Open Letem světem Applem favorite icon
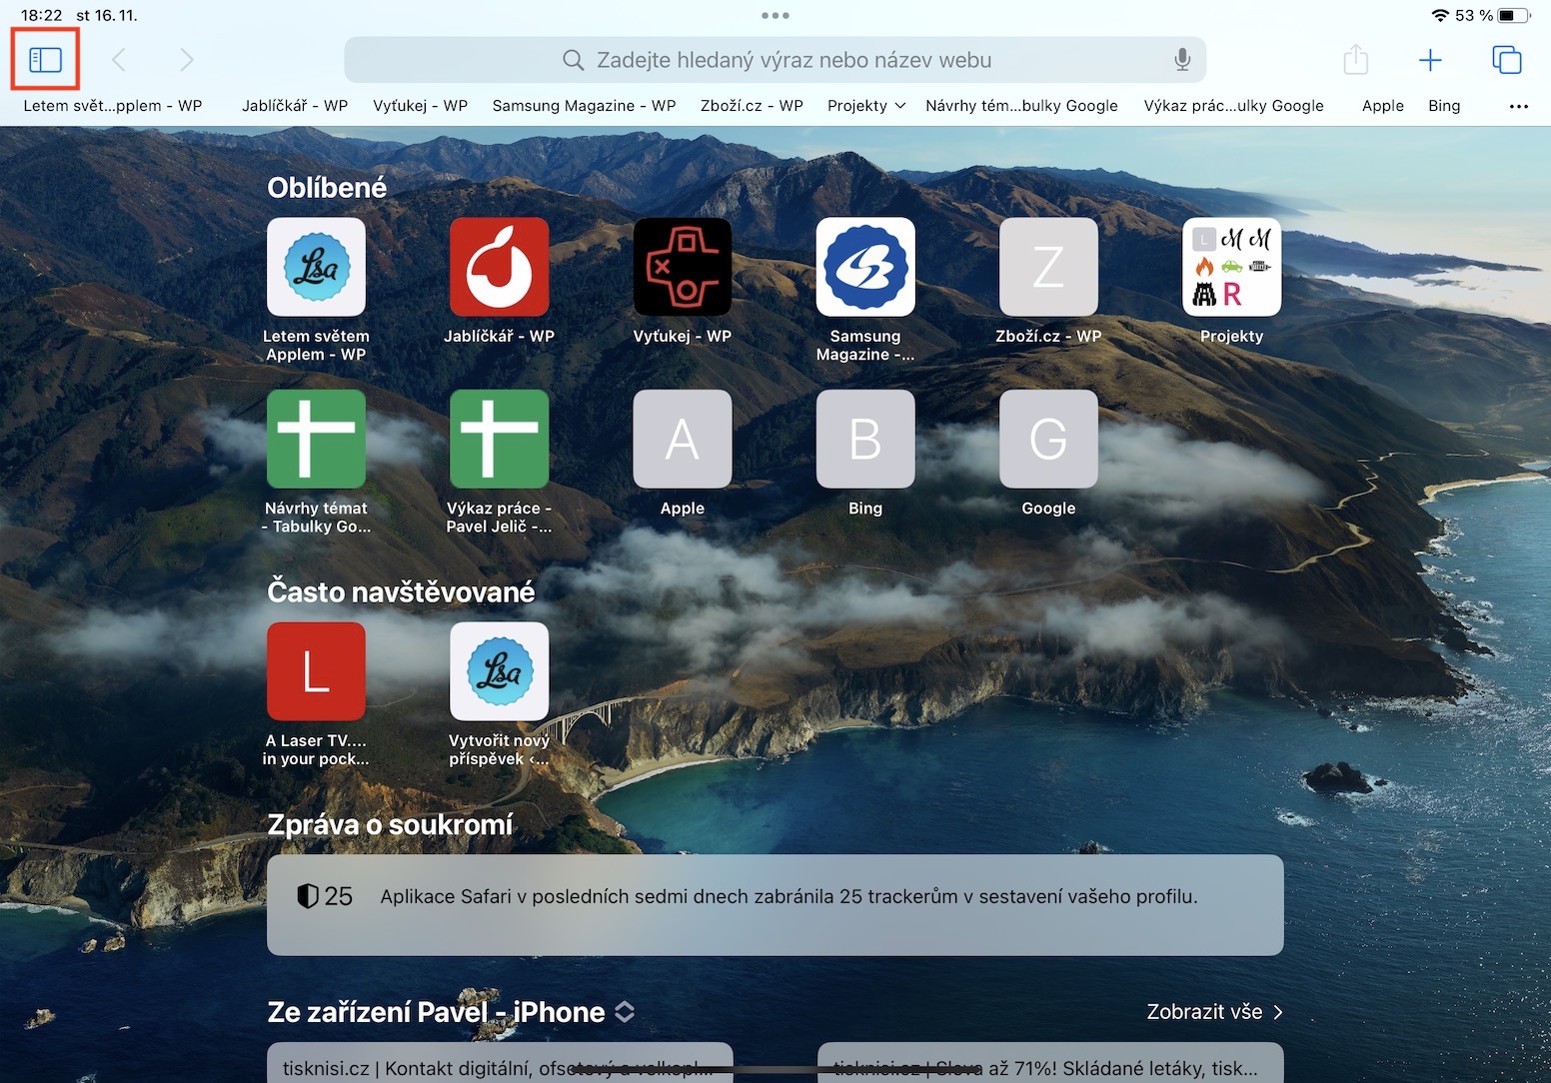 click(316, 267)
